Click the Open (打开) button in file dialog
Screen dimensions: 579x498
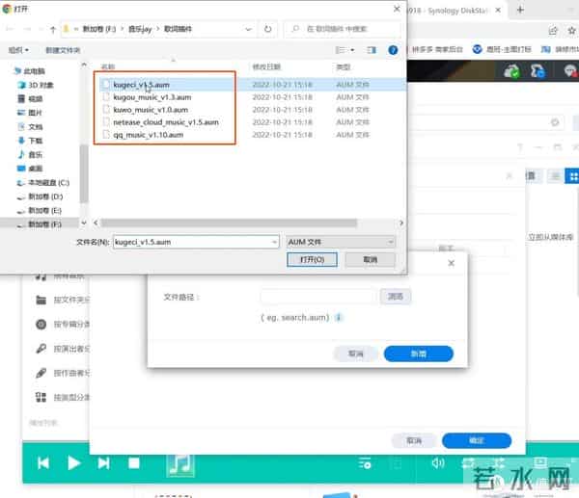click(312, 259)
